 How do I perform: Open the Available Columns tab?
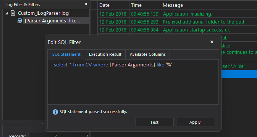(148, 54)
